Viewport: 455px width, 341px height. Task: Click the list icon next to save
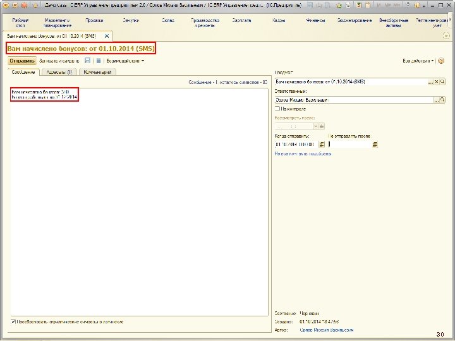(x=99, y=61)
